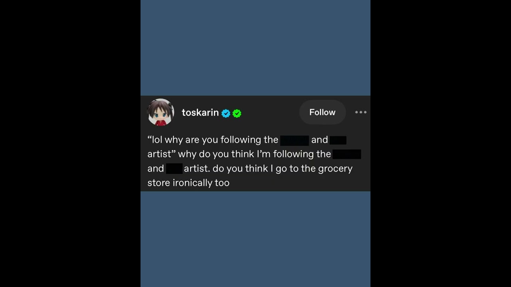The height and width of the screenshot is (287, 511).
Task: Select the censored block ending the second line
Action: tap(347, 154)
